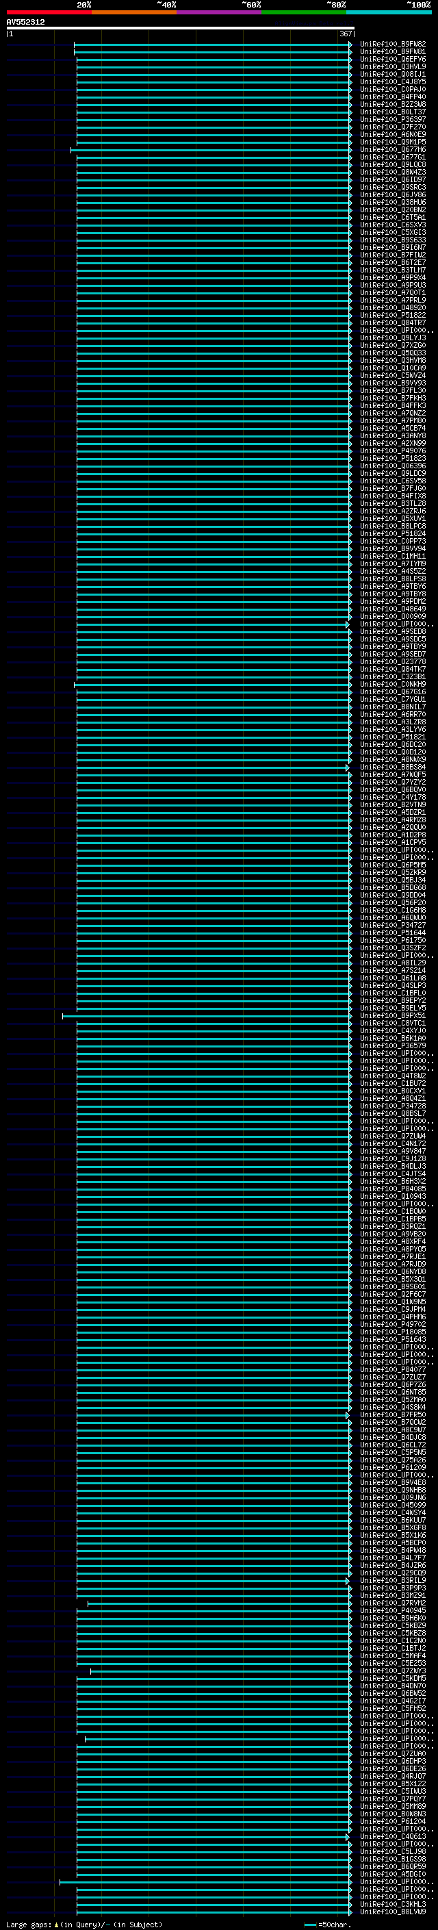Select hit label UniRef100_B9PX51
438x1930 pixels.
393,1016
